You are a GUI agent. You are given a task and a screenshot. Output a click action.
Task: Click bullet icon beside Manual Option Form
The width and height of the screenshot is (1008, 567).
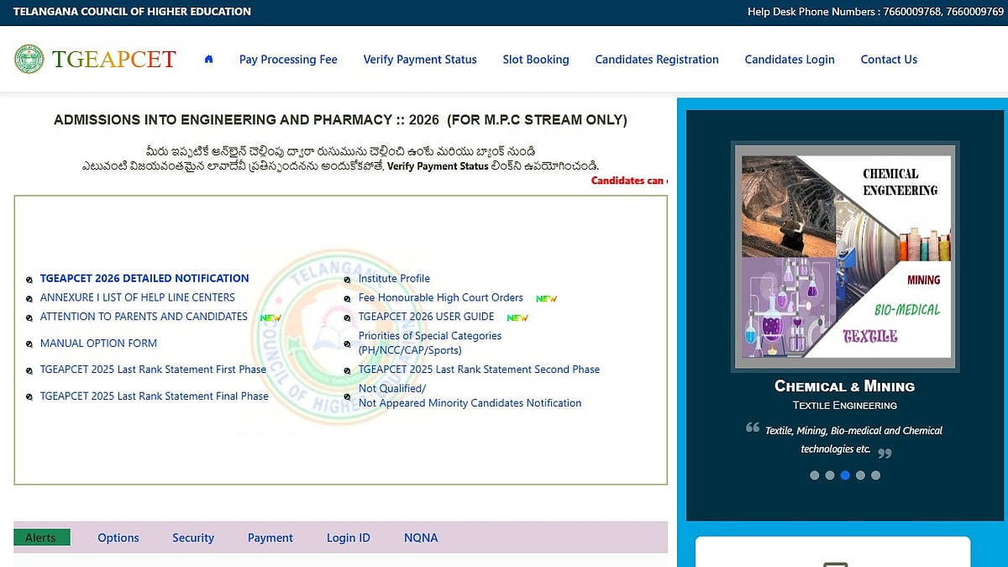tap(30, 344)
